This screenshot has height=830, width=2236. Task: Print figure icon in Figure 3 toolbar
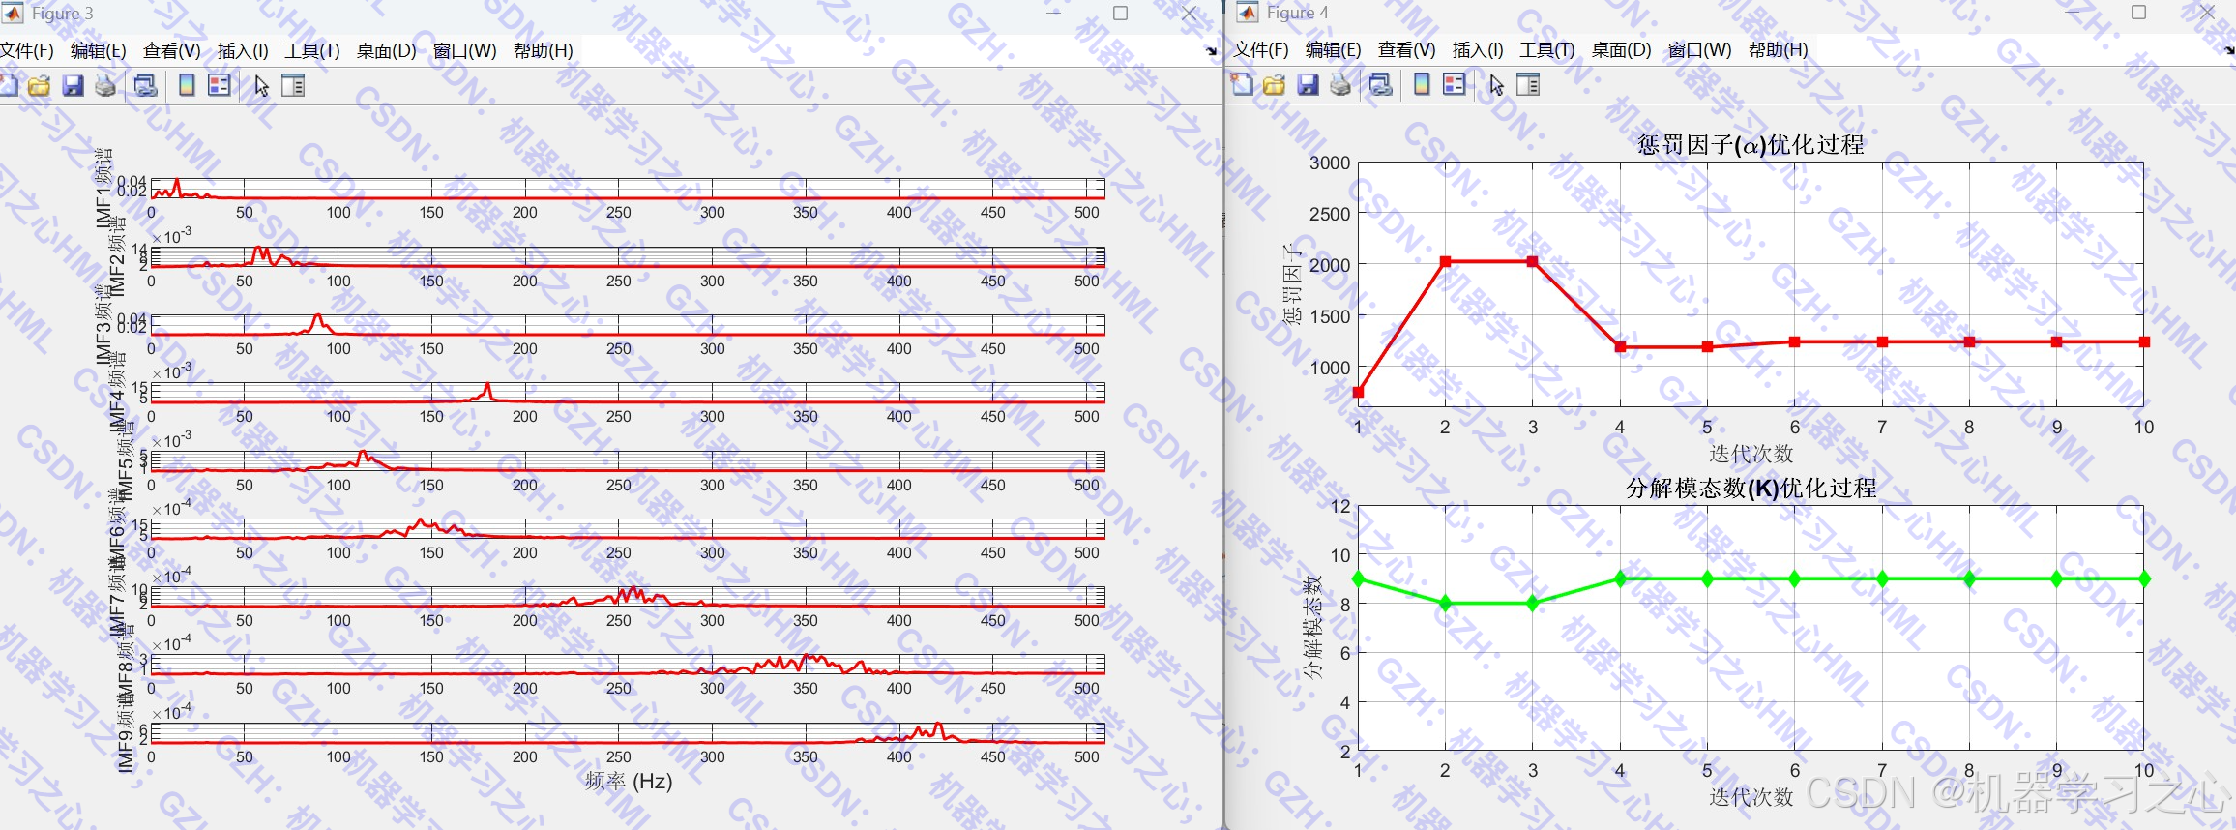pos(105,86)
